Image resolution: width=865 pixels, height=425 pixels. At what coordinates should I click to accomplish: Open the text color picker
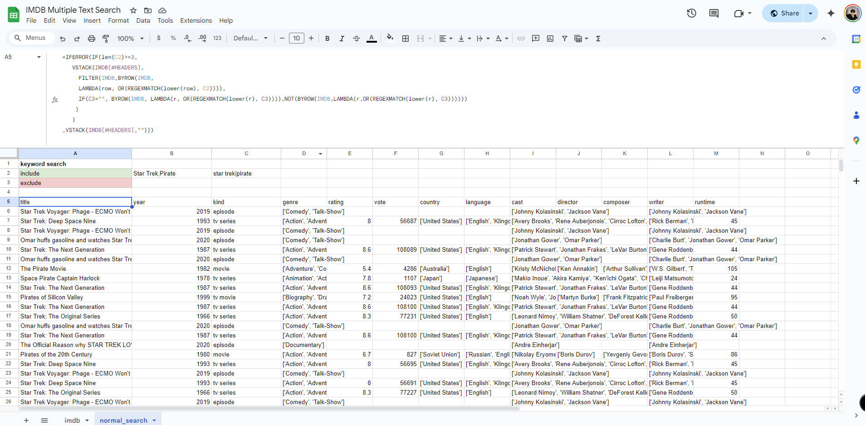tap(371, 39)
